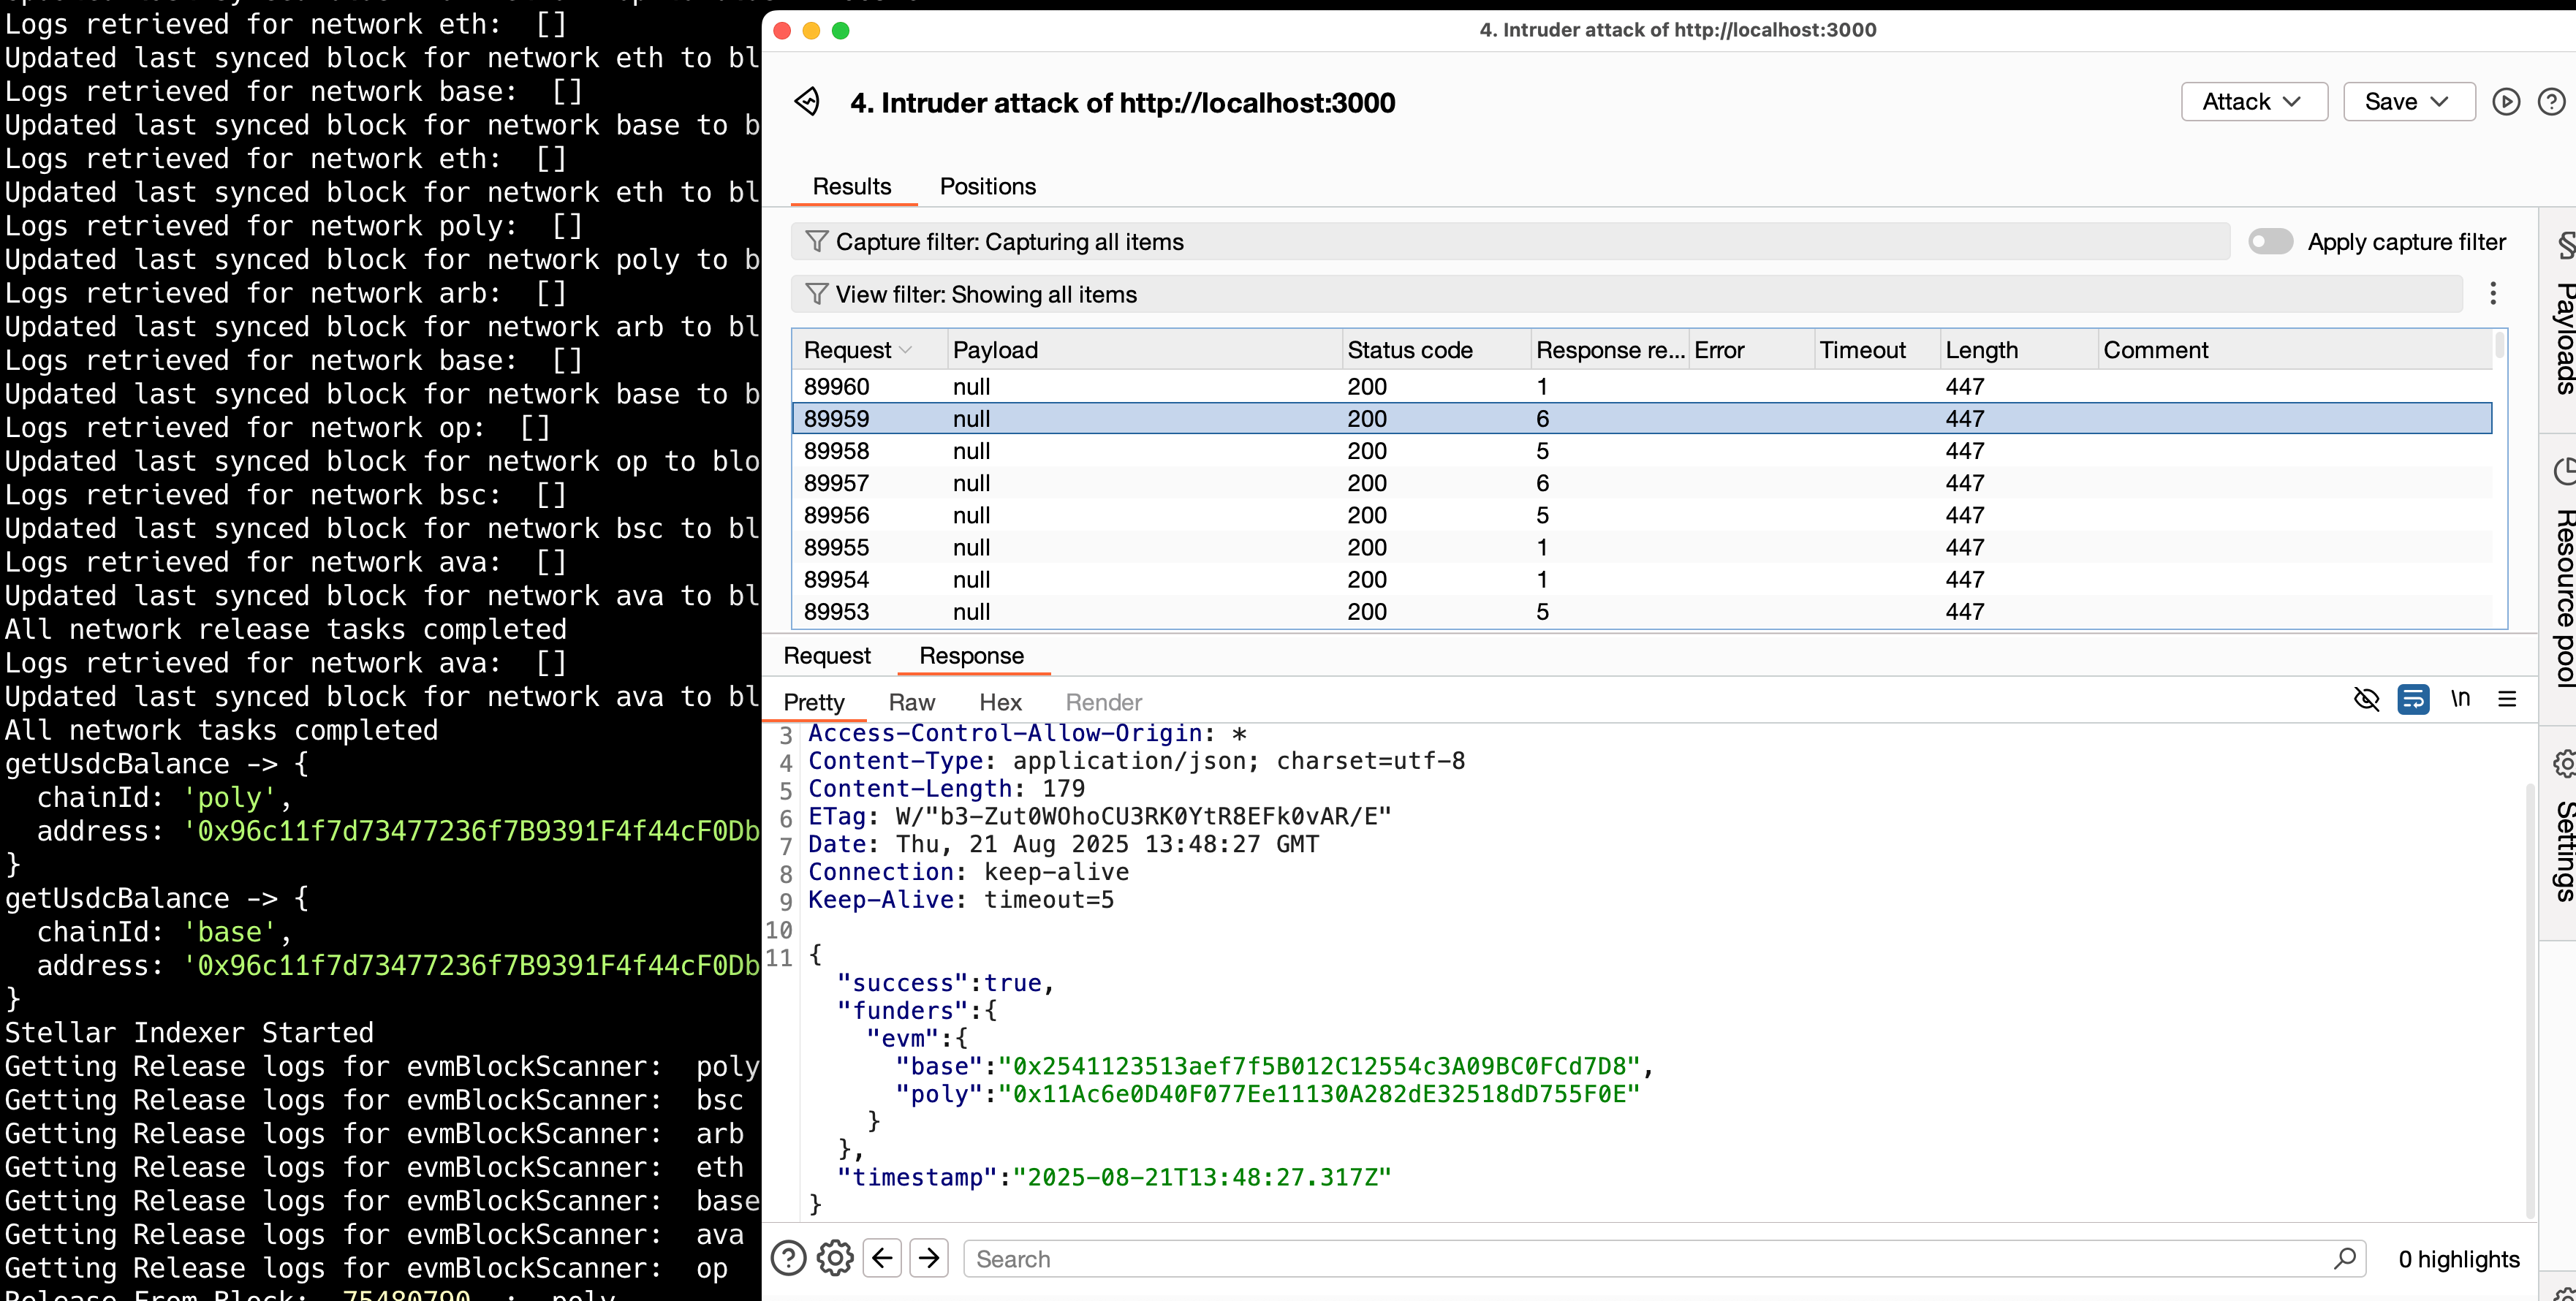2576x1301 pixels.
Task: Click the resume attack play icon
Action: click(x=2506, y=102)
